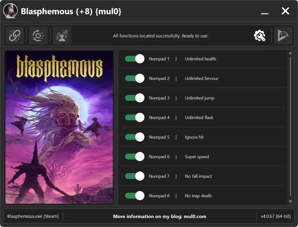The width and height of the screenshot is (298, 227).
Task: Click the Numpad 8 hotkey label
Action: tap(159, 196)
